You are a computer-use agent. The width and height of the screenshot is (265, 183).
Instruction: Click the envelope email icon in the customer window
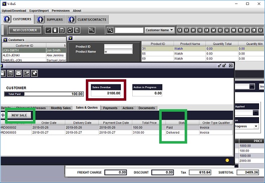click(x=18, y=73)
